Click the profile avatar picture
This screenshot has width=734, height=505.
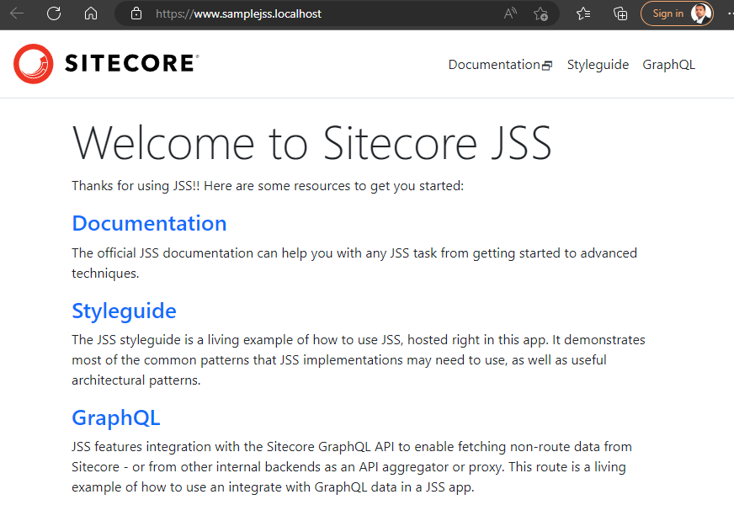click(700, 13)
